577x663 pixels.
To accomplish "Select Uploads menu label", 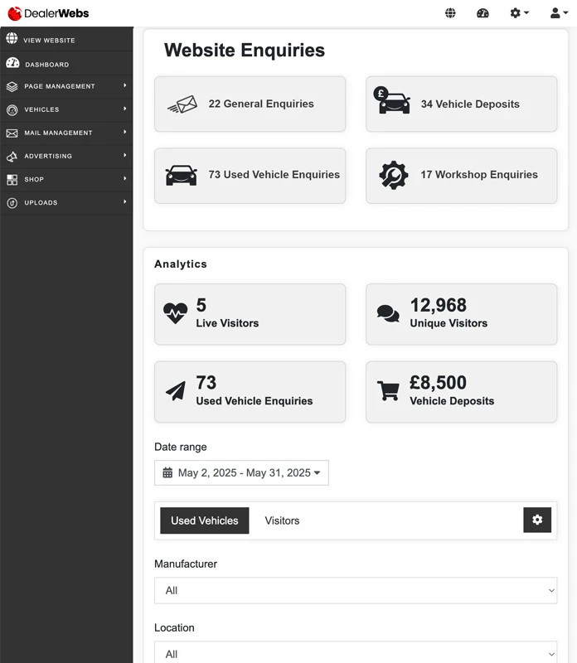I will (41, 202).
